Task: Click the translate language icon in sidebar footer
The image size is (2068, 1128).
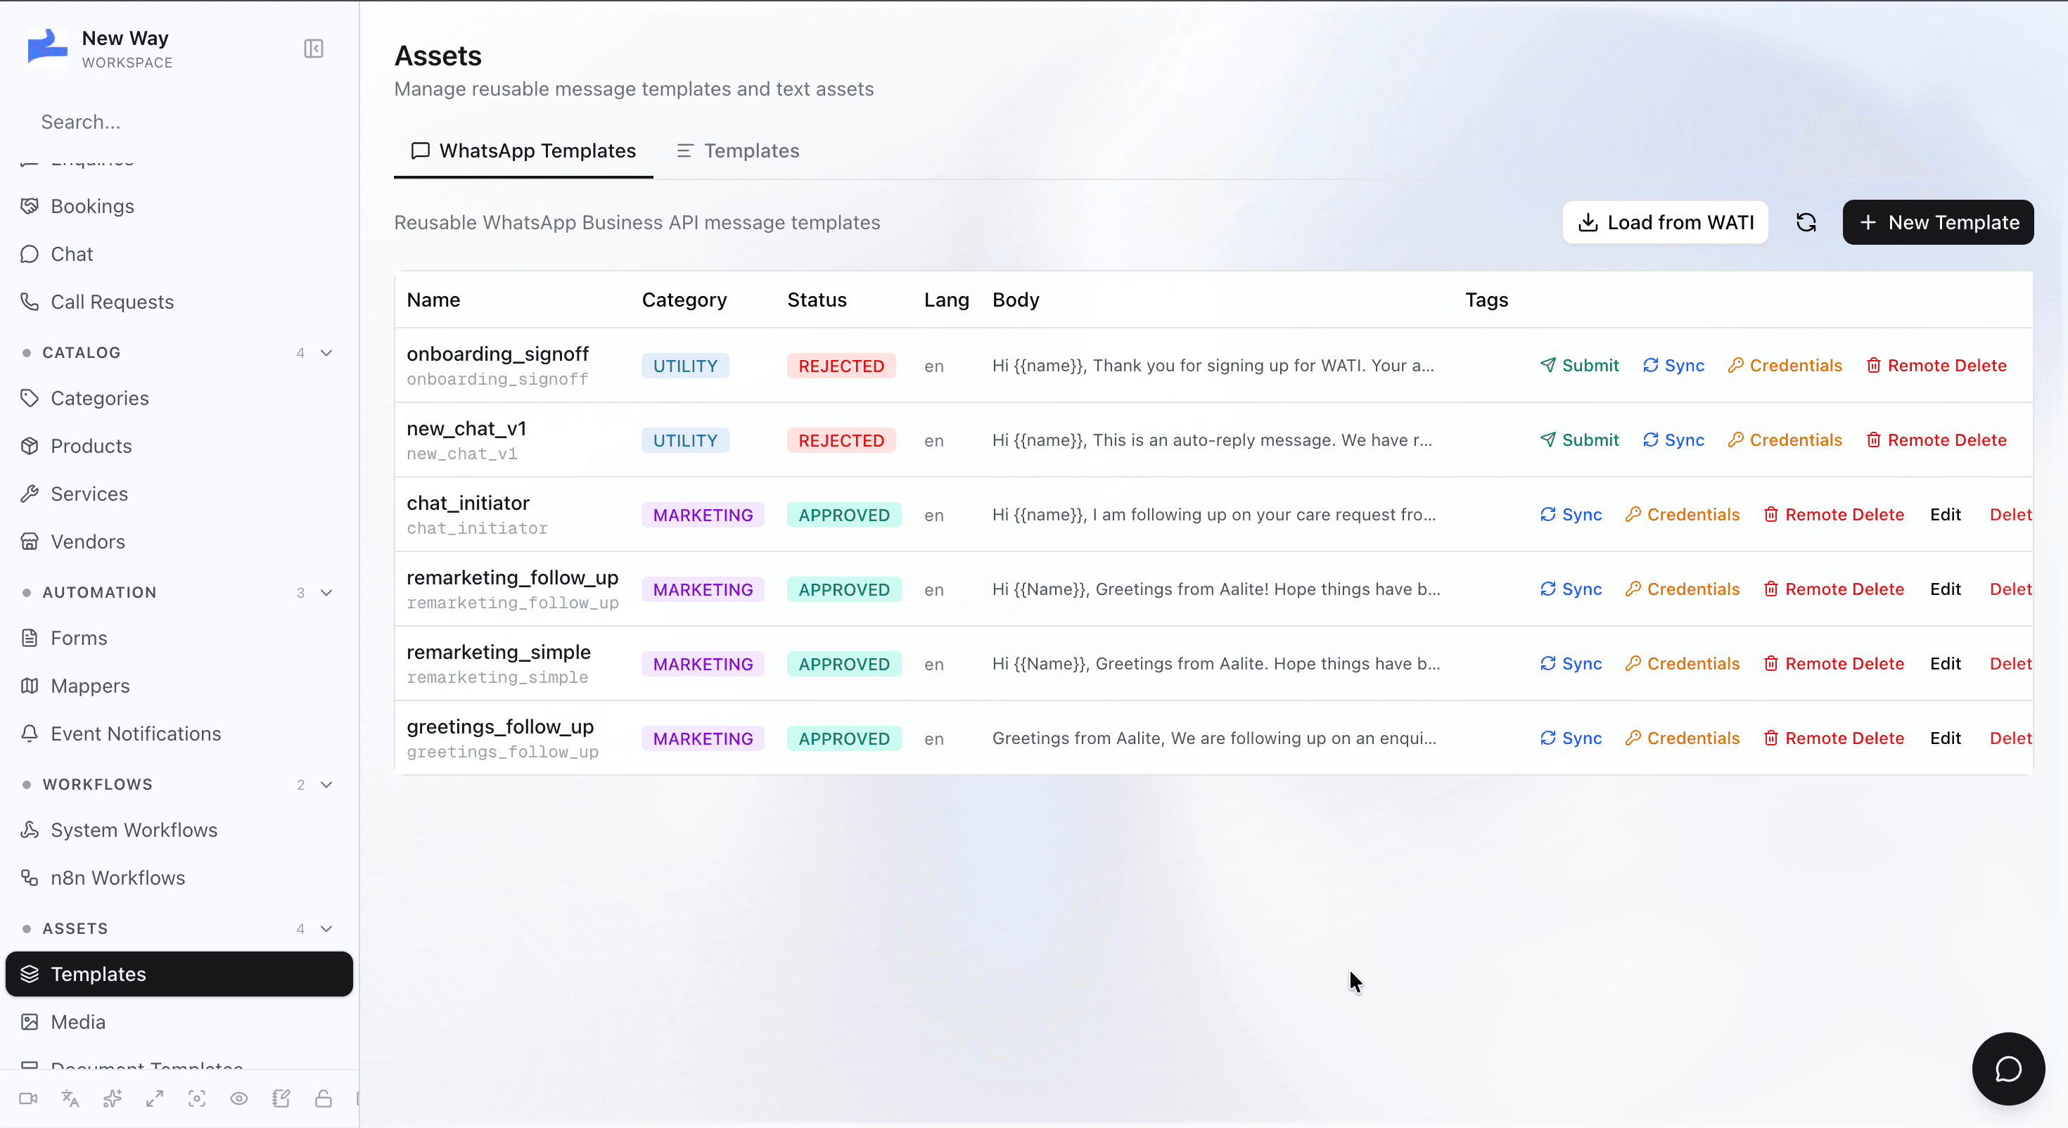Action: coord(70,1098)
